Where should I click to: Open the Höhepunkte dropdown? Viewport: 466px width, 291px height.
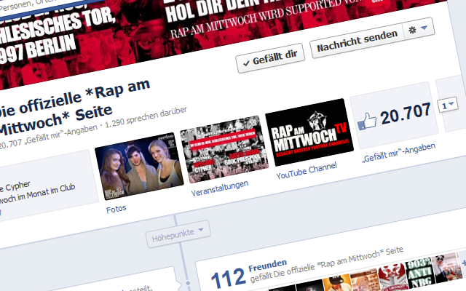point(178,234)
